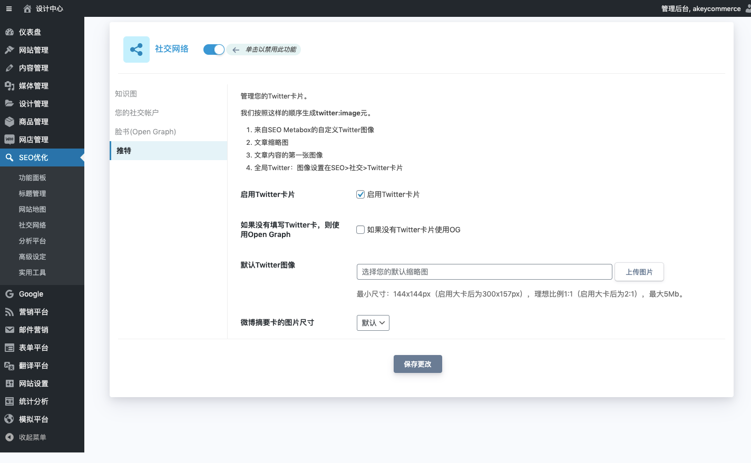This screenshot has height=463, width=751.
Task: Open 分析平台 submenu item
Action: point(33,241)
